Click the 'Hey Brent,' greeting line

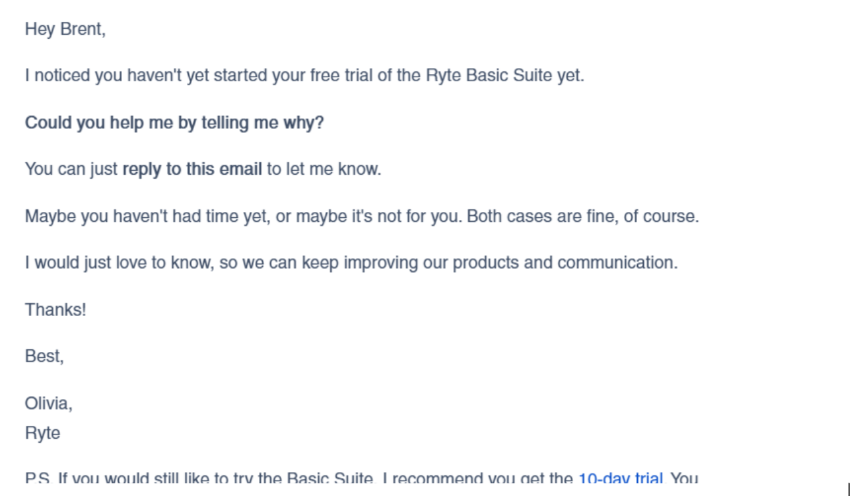[65, 29]
